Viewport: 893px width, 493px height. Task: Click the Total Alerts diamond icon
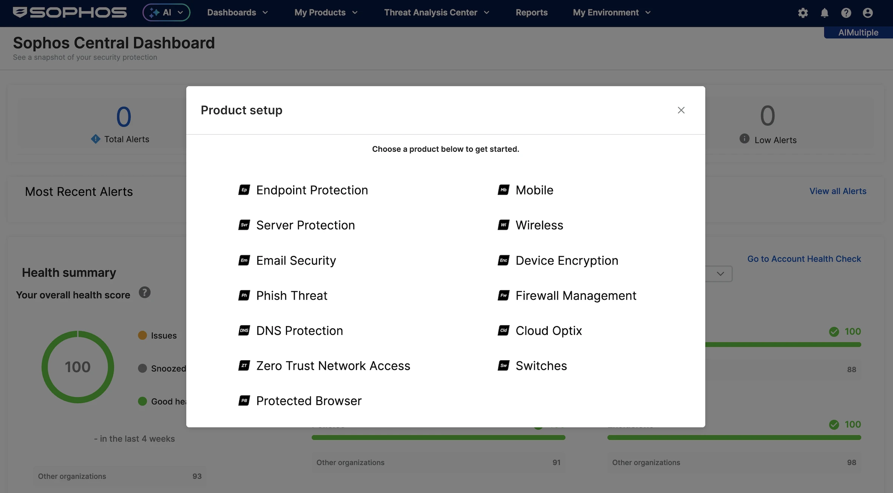[x=96, y=139]
